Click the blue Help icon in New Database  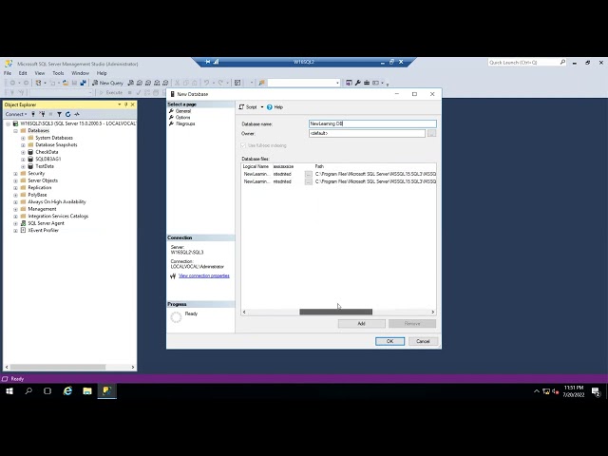pyautogui.click(x=270, y=107)
